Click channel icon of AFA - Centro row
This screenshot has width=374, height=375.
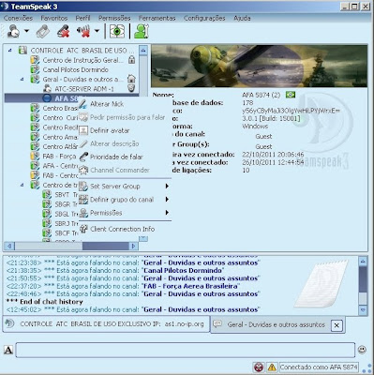(35, 166)
